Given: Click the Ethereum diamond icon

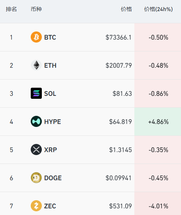Looking at the screenshot, I should coord(36,65).
